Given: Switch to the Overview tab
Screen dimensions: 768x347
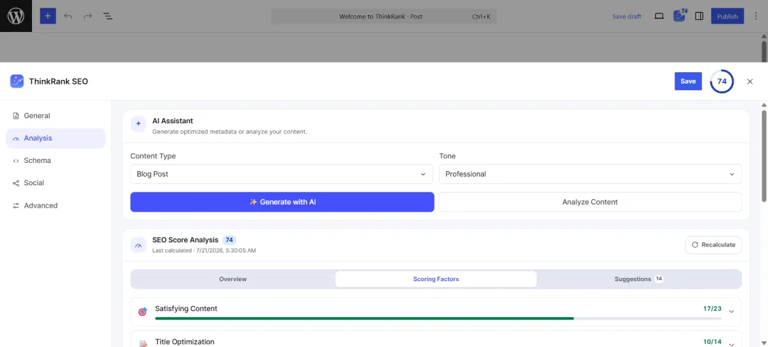Looking at the screenshot, I should [233, 279].
